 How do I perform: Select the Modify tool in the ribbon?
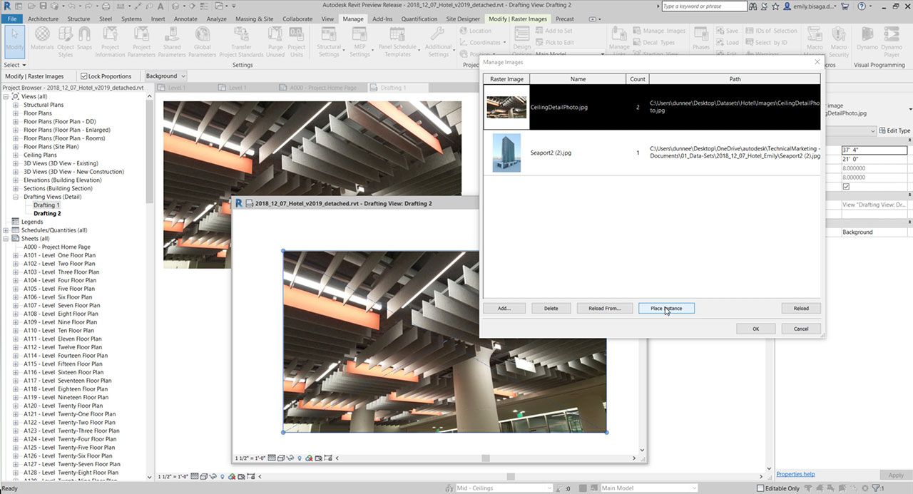coord(14,41)
